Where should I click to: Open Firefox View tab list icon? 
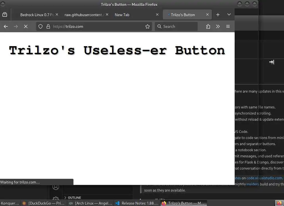point(5,14)
